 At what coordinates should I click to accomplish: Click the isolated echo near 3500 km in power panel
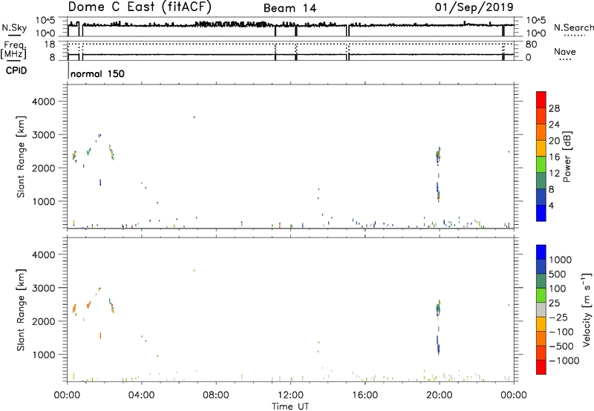[194, 117]
